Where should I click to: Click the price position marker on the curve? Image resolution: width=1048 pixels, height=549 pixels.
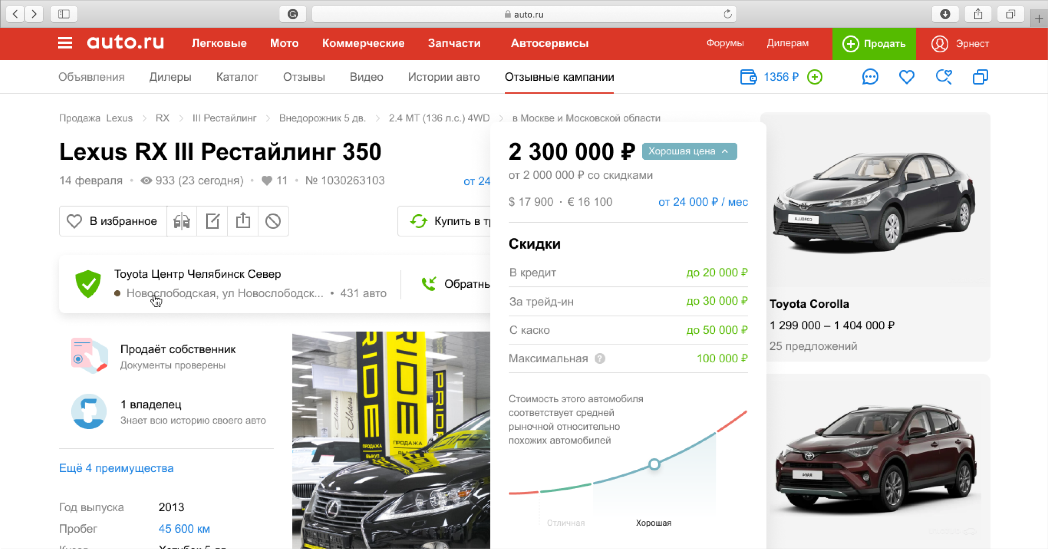click(x=654, y=464)
